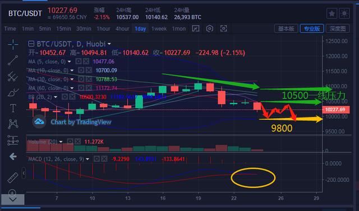359x211 pixels.
Task: Switch to the 1mon interval
Action: tap(179, 29)
